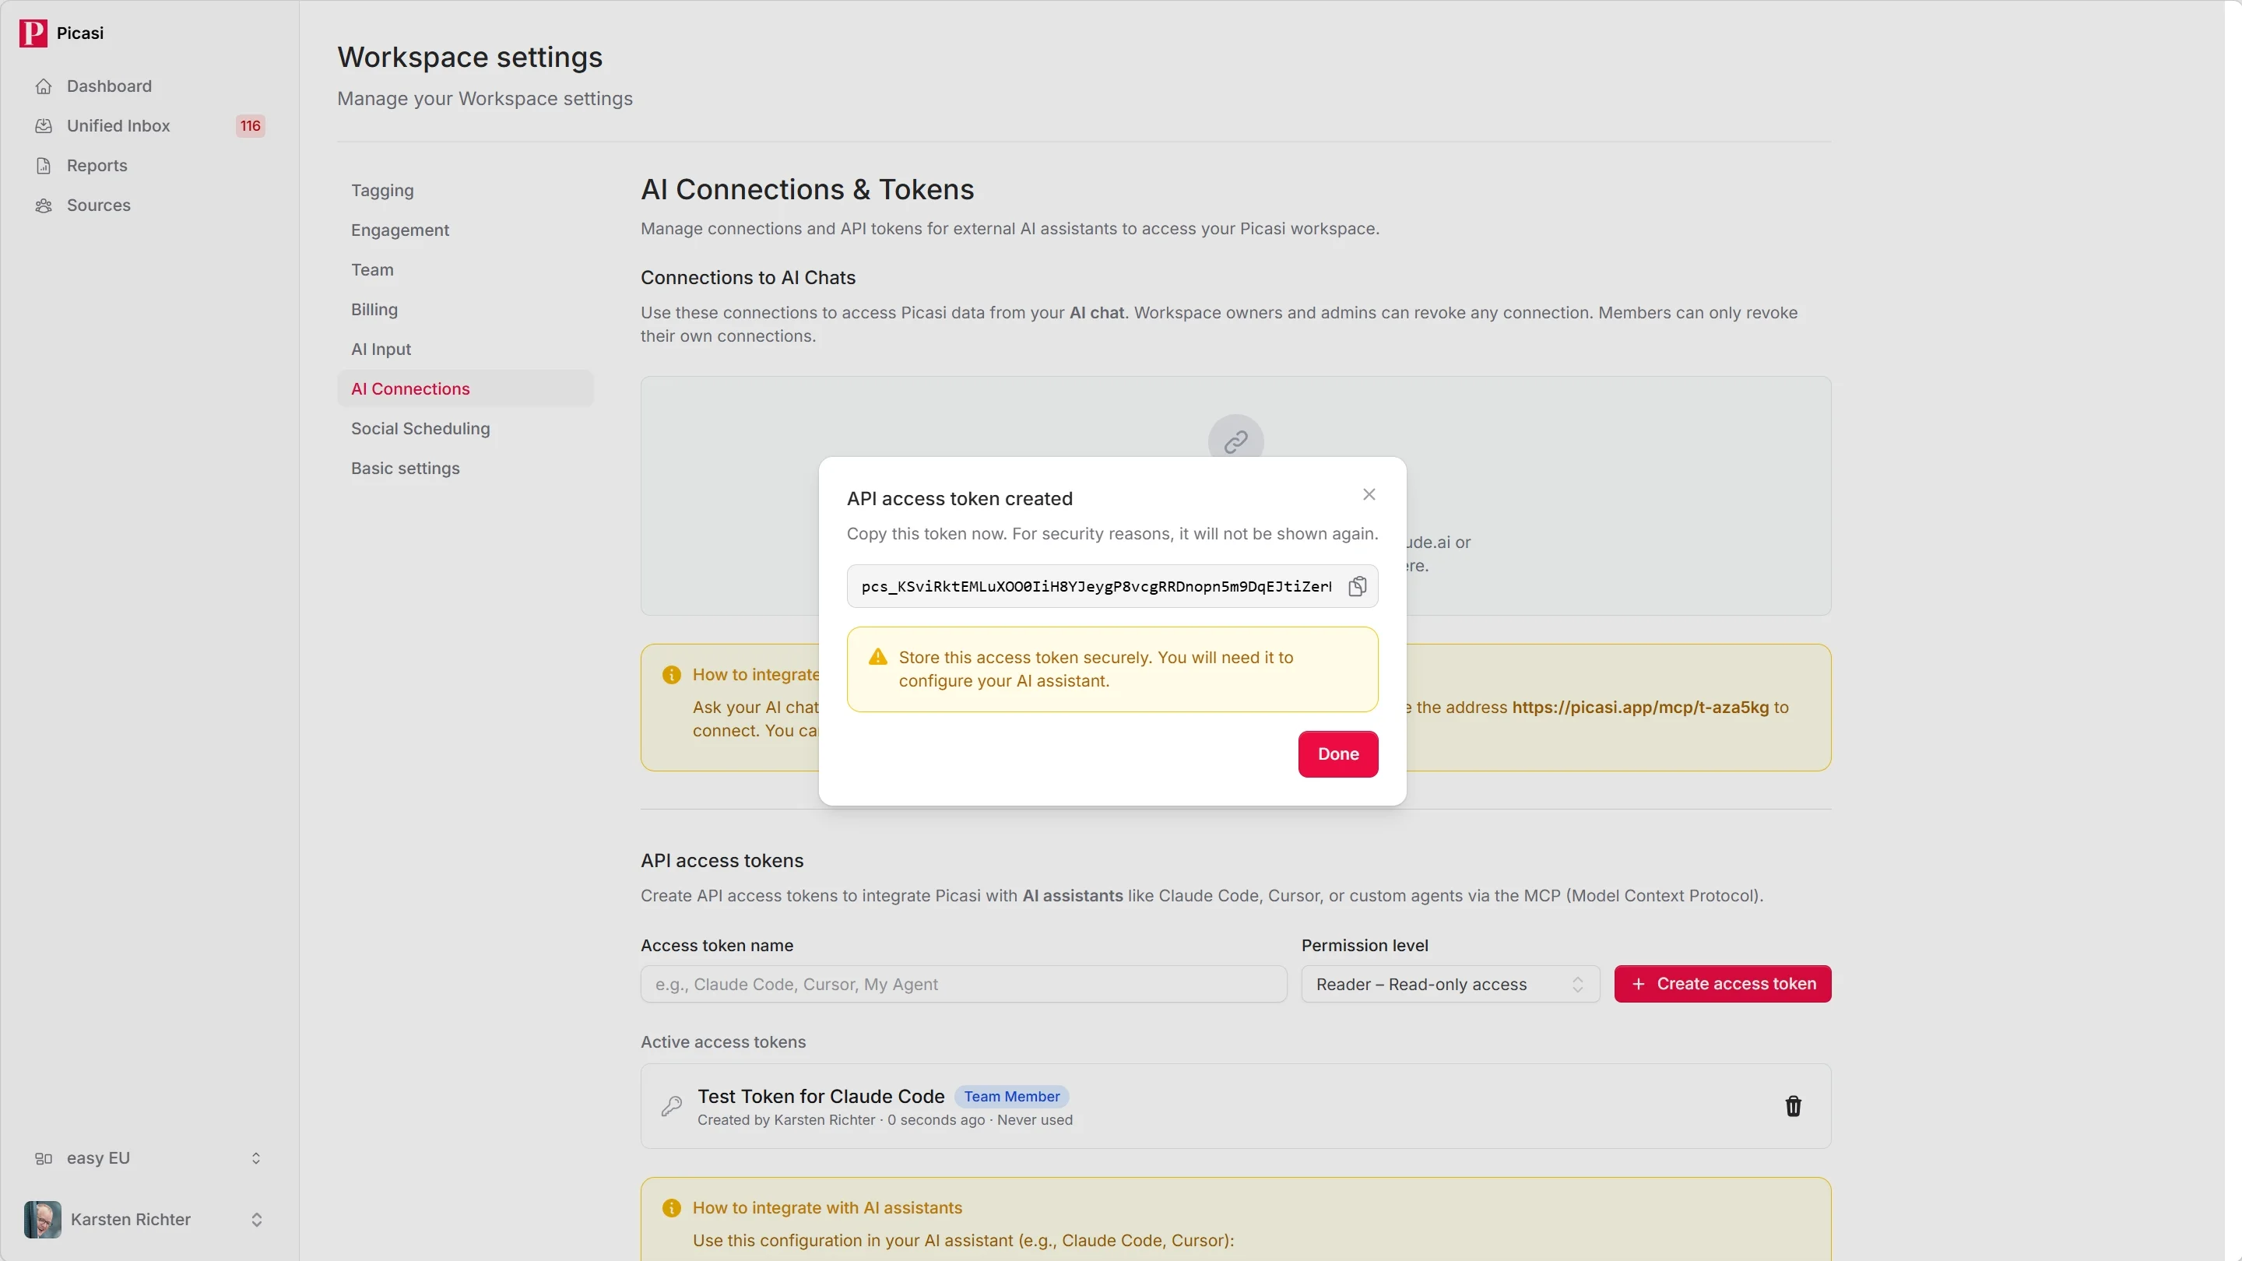
Task: Click the info icon beside How to integrate
Action: coord(671,674)
